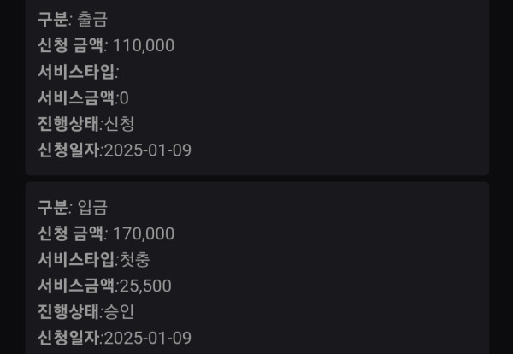This screenshot has width=513, height=354.
Task: Click the 신청일자 date in 출금 card
Action: (147, 150)
